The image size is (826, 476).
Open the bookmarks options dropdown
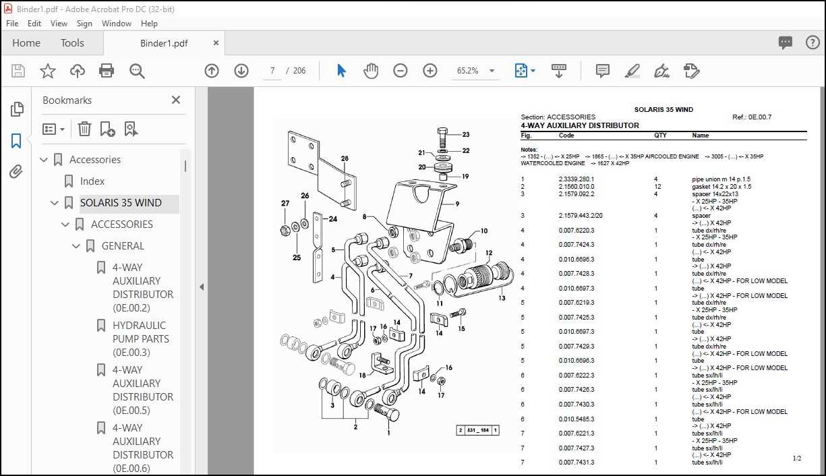coord(54,129)
